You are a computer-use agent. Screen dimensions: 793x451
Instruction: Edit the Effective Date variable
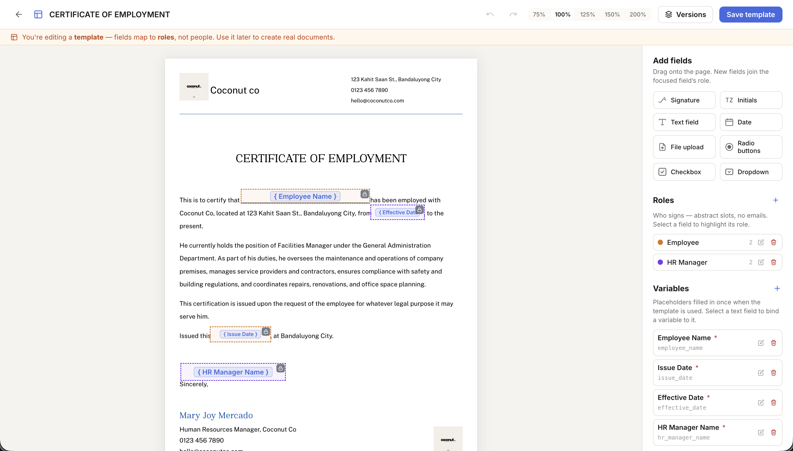[x=761, y=403]
